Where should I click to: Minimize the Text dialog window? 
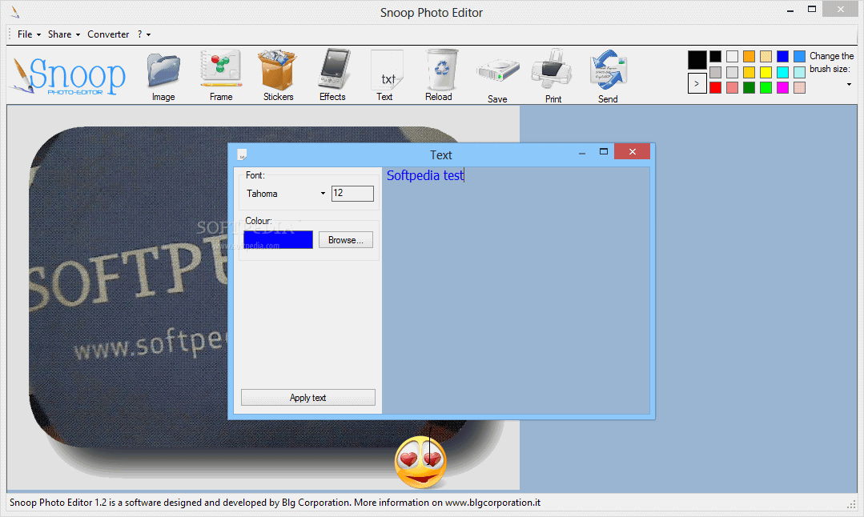click(x=582, y=153)
